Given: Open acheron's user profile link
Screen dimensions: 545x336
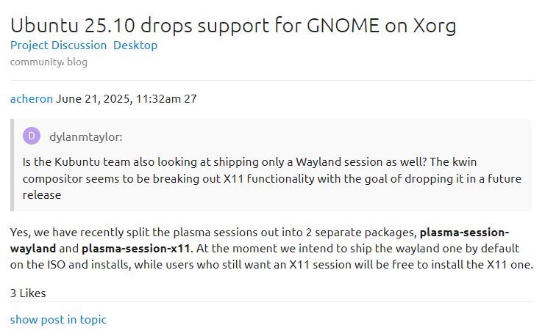Looking at the screenshot, I should (31, 98).
